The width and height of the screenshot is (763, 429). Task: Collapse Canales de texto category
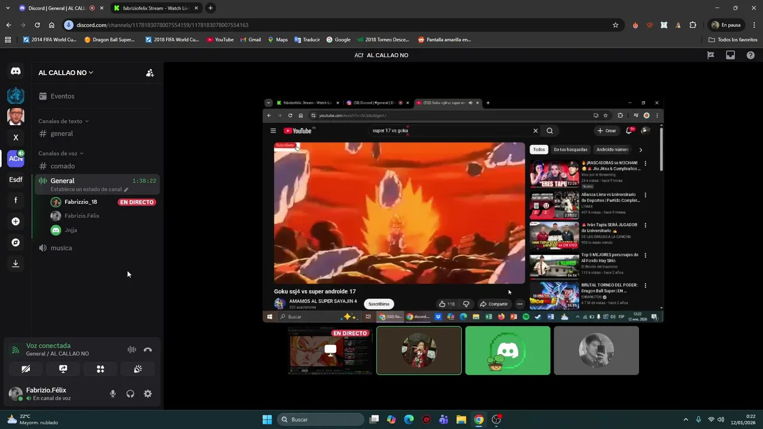[x=63, y=121]
